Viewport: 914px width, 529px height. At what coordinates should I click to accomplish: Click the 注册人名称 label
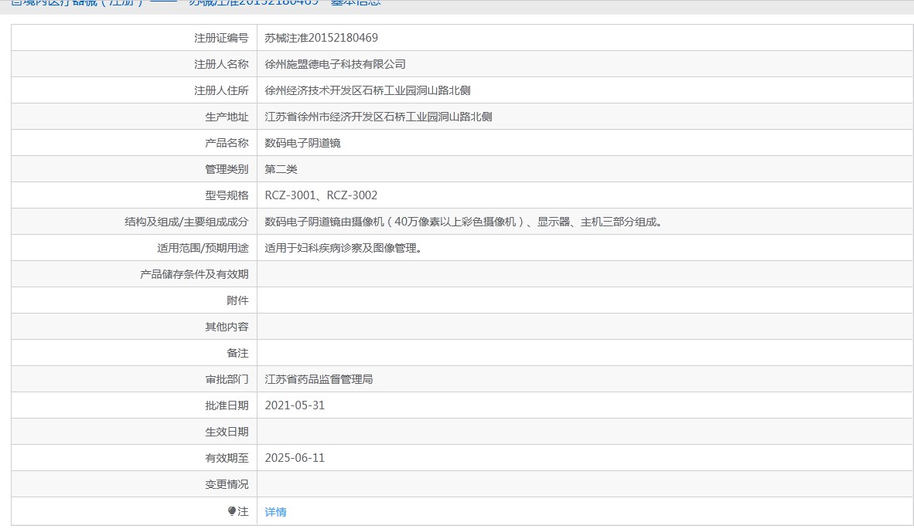tap(221, 64)
